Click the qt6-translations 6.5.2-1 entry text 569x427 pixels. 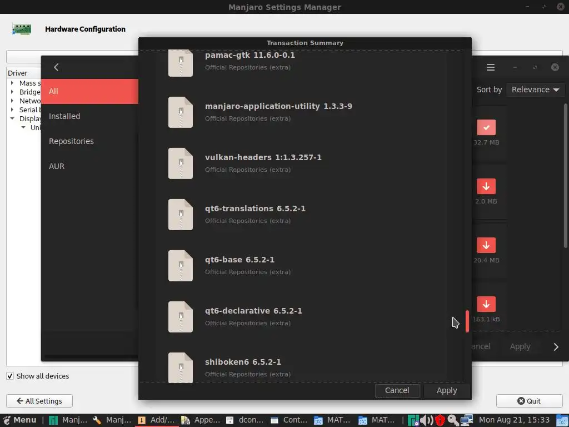[x=255, y=208]
